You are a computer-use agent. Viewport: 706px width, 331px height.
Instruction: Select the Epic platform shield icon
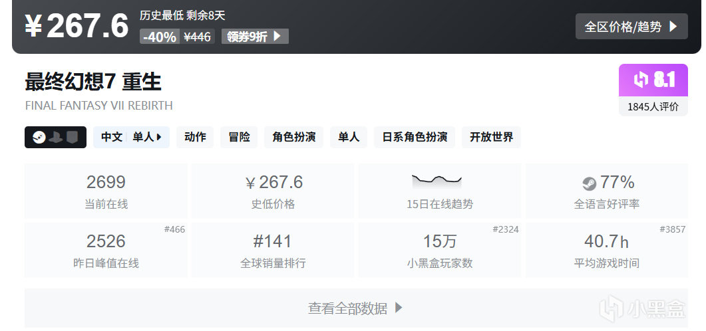pyautogui.click(x=72, y=138)
